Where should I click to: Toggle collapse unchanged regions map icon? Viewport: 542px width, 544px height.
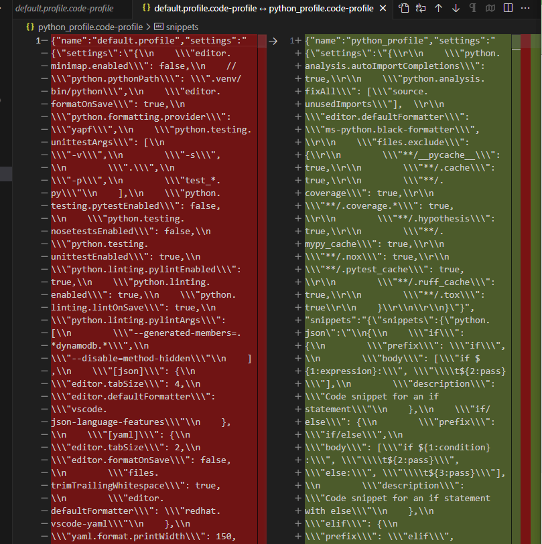tap(490, 8)
